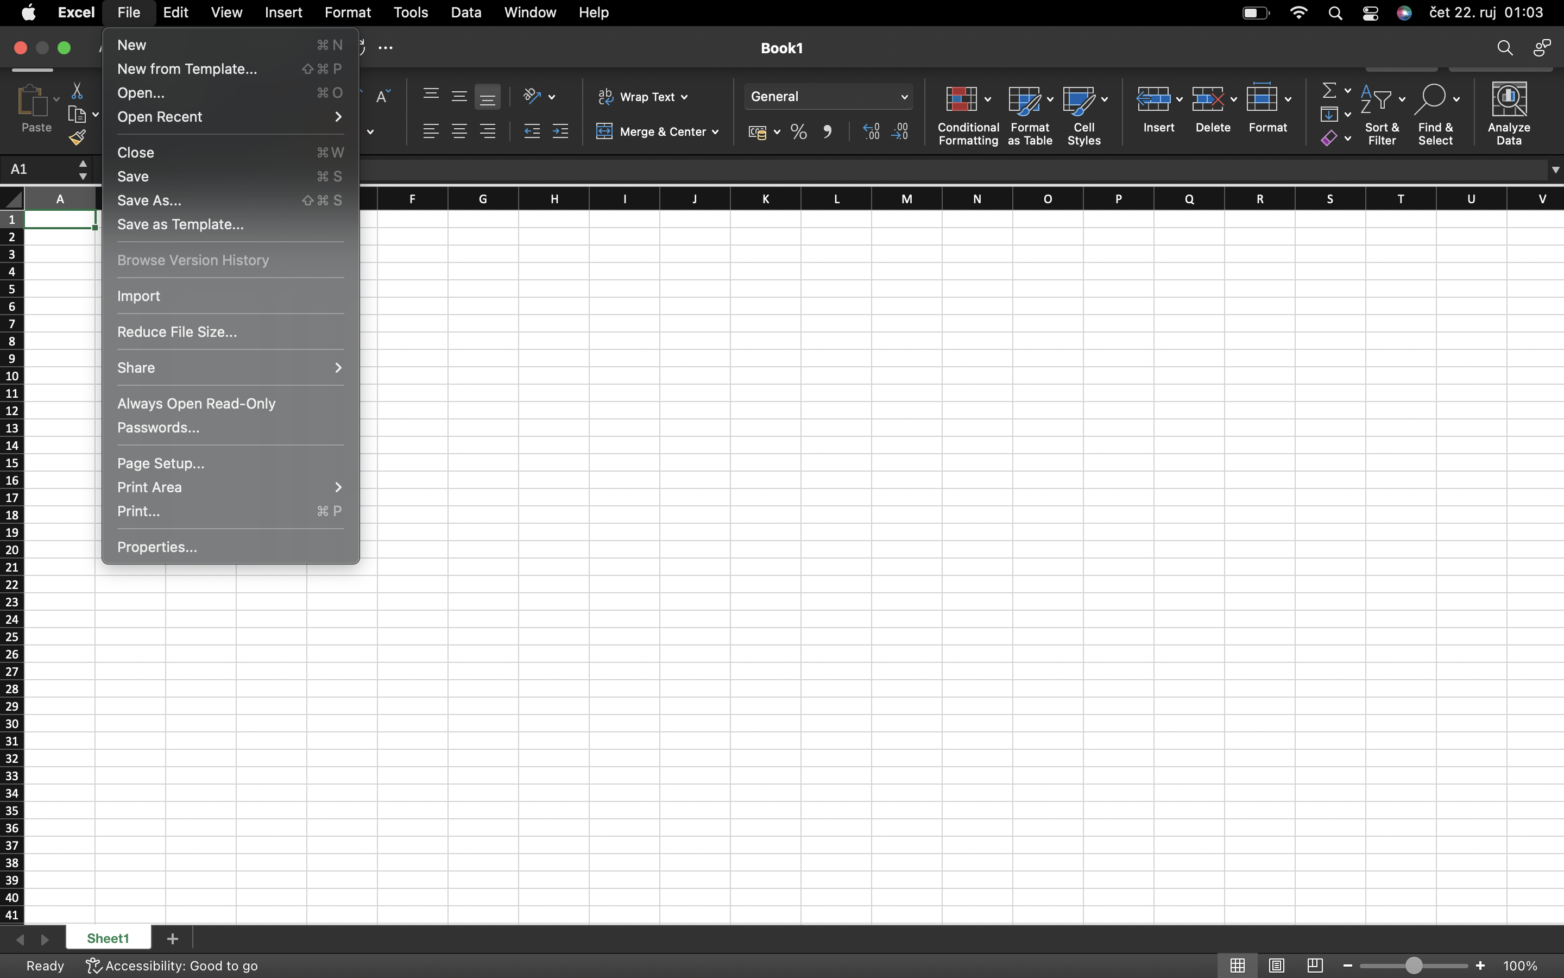
Task: Choose Reduce File Size... menu item
Action: tap(230, 332)
